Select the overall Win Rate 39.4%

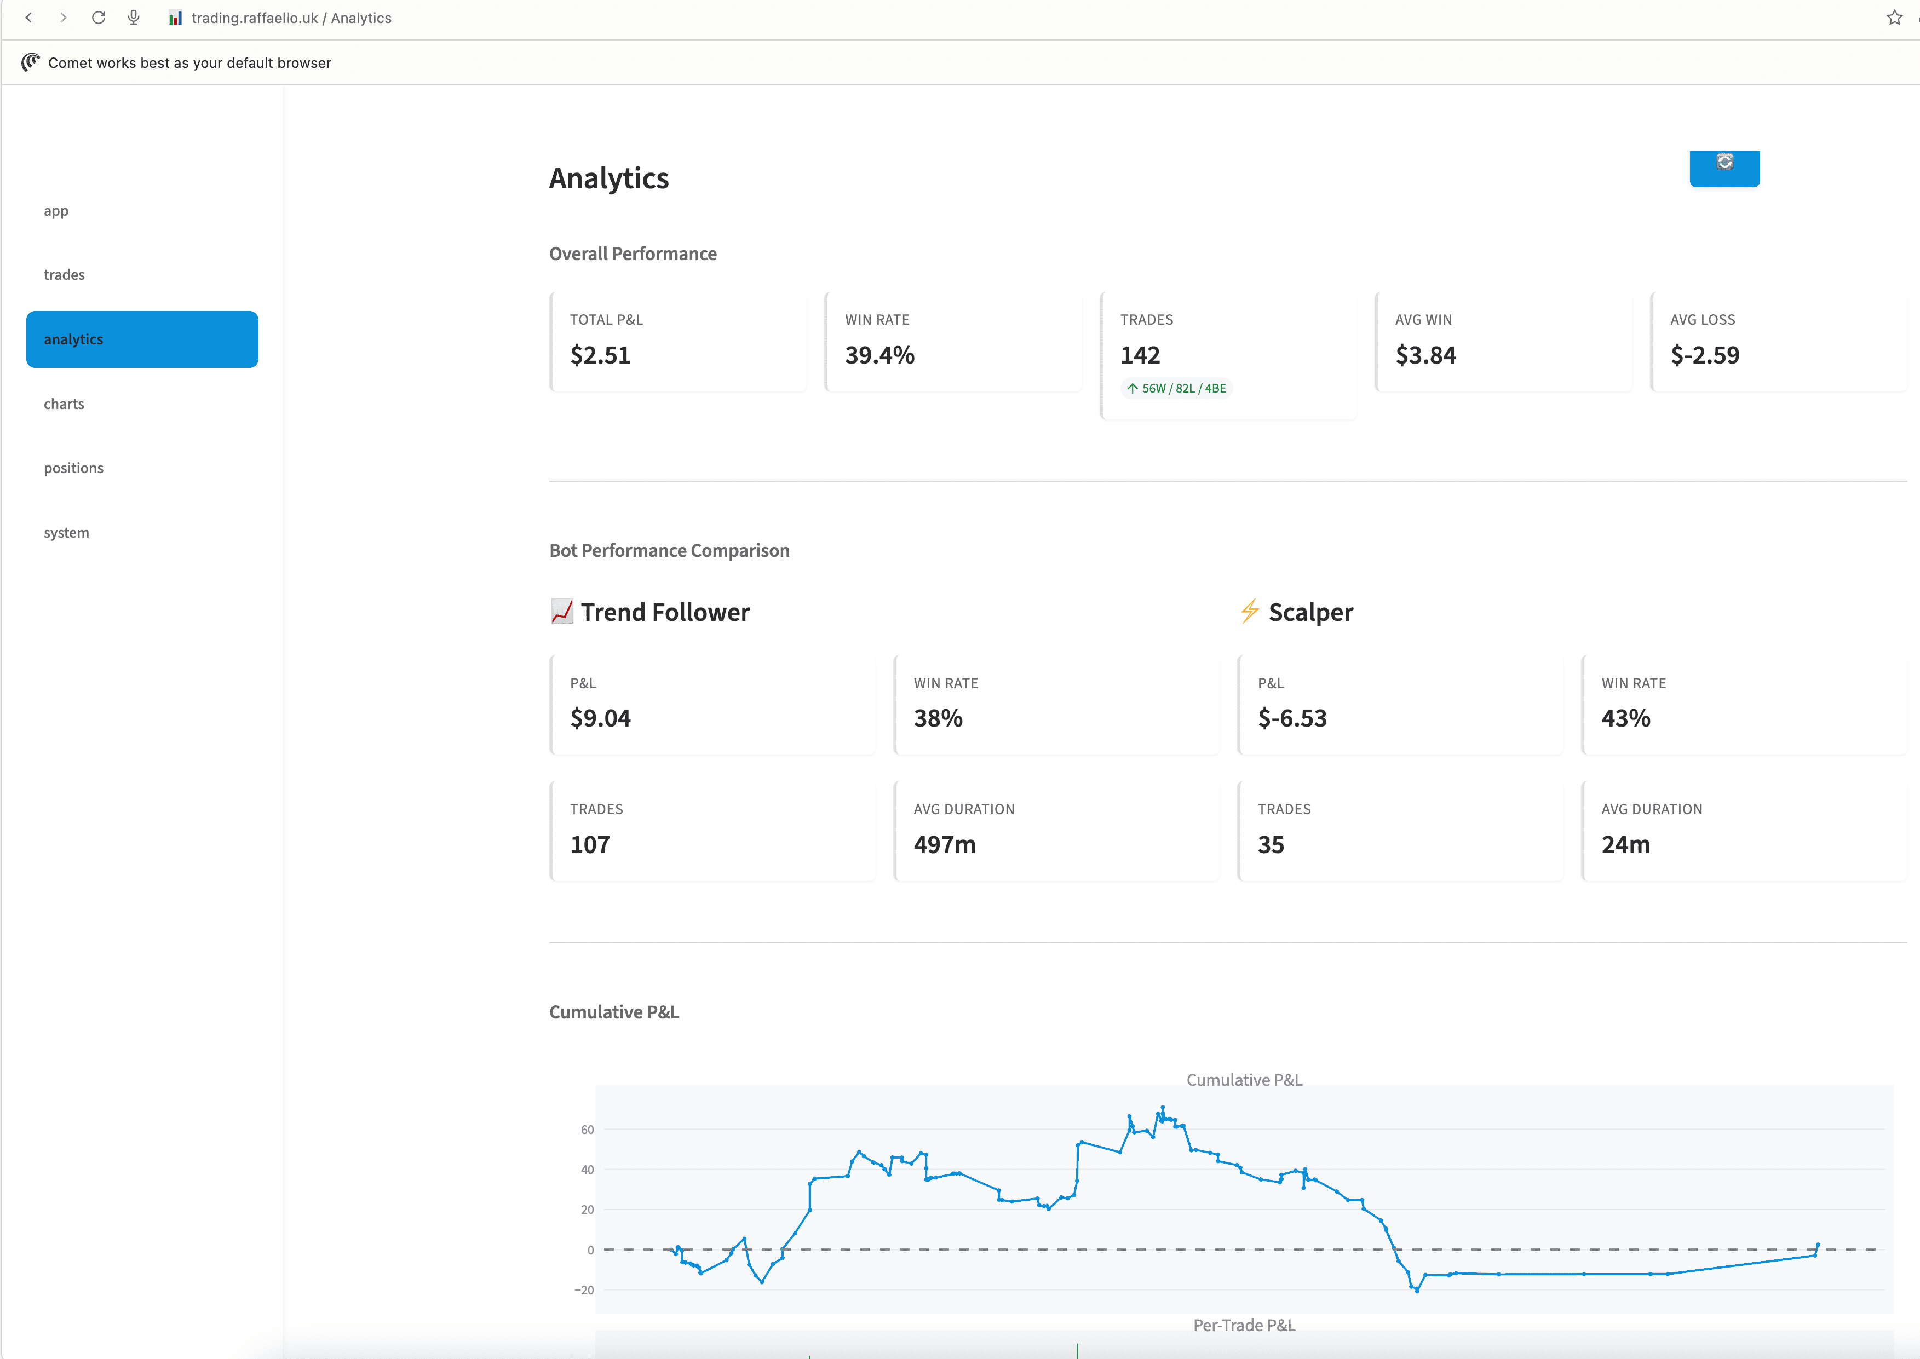[x=879, y=355]
